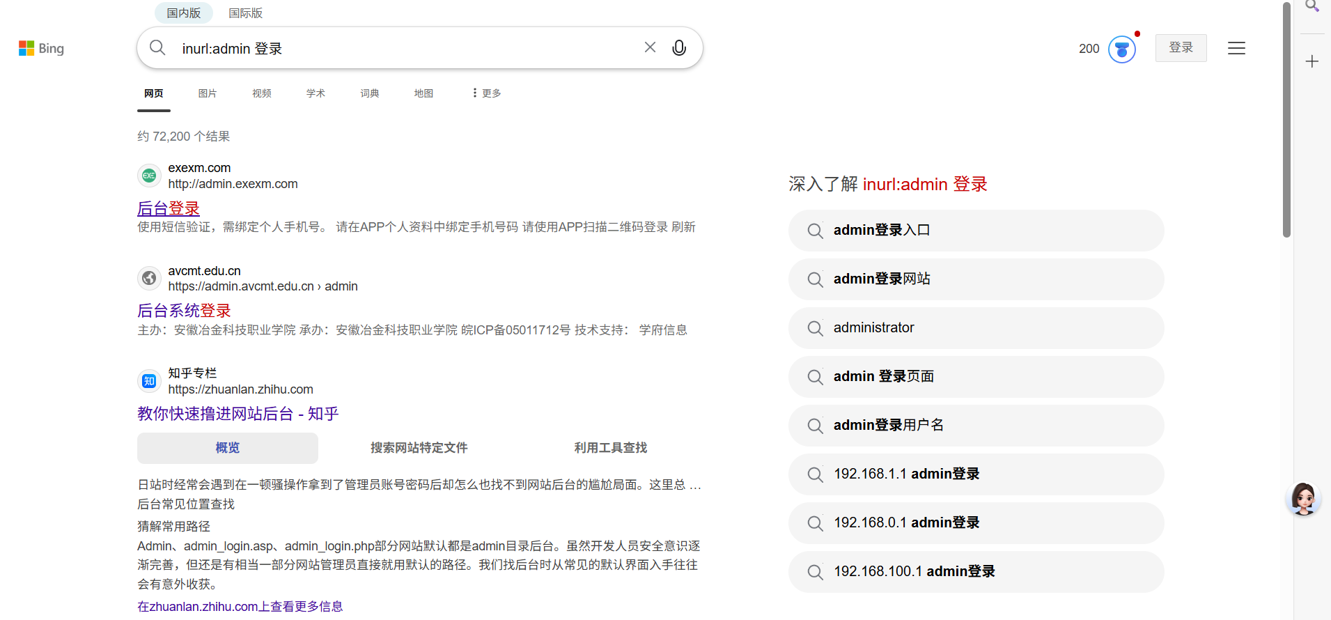Click the http://admin.exexm.com URL
Viewport: 1331px width, 620px height.
pos(233,184)
